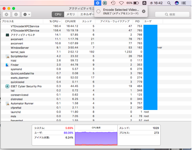Select the ESET Cyber Security Pro process
This screenshot has width=192, height=150.
[26, 86]
